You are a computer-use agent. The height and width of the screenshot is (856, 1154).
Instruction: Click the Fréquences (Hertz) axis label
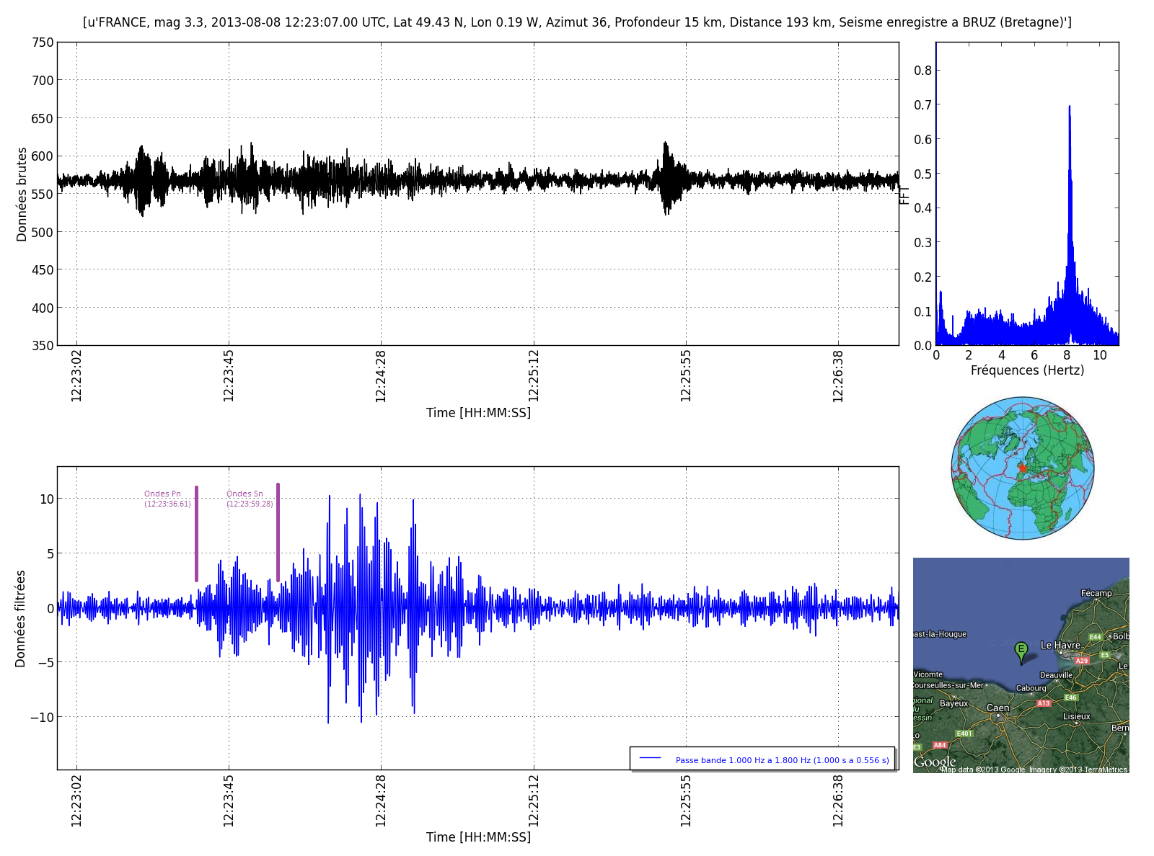[x=1027, y=370]
